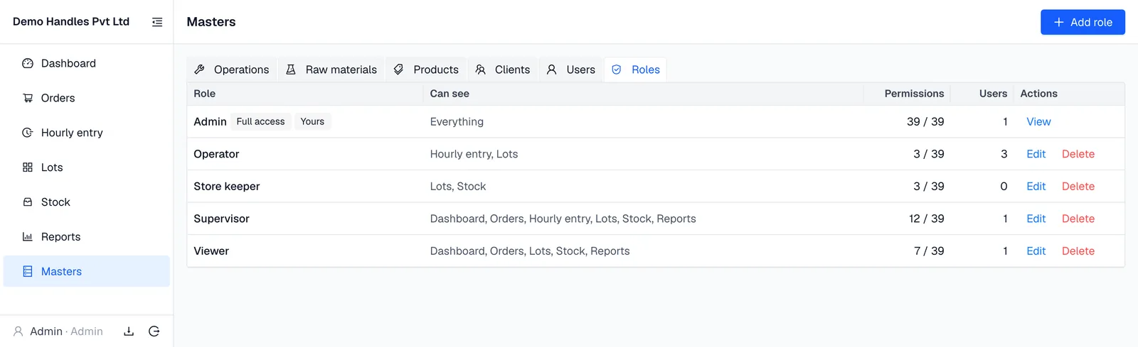Viewport: 1138px width, 347px height.
Task: Click the Orders cart icon
Action: click(28, 98)
